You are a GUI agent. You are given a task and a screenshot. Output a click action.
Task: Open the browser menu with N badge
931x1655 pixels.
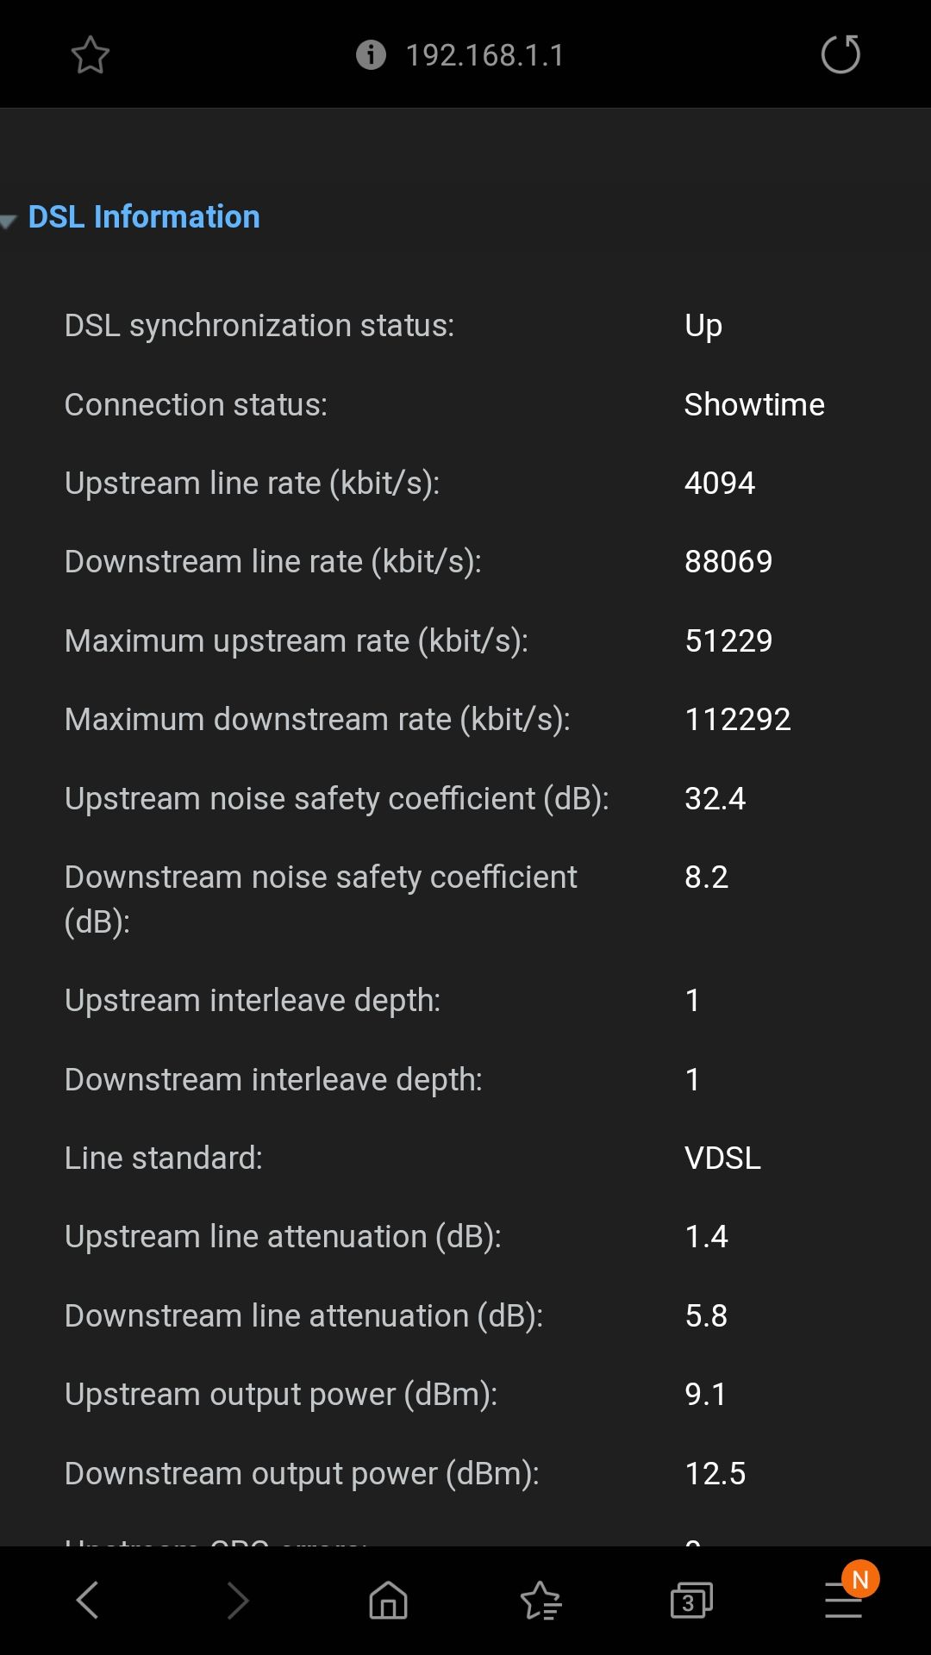click(844, 1599)
